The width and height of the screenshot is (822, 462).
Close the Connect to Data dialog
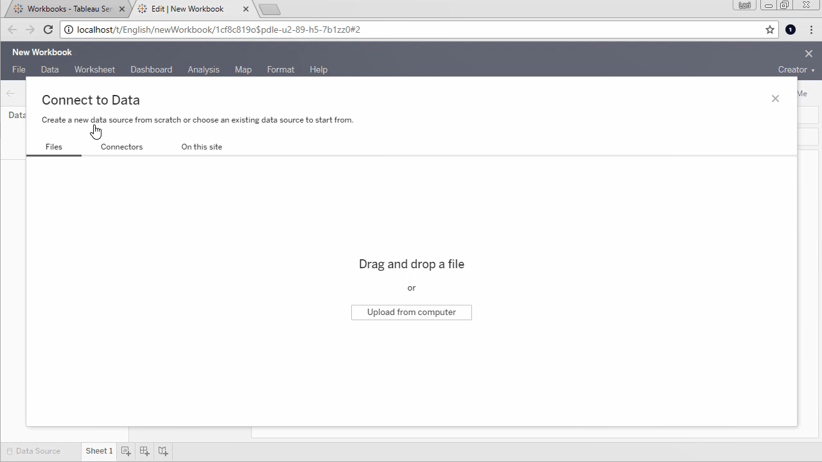(x=775, y=99)
